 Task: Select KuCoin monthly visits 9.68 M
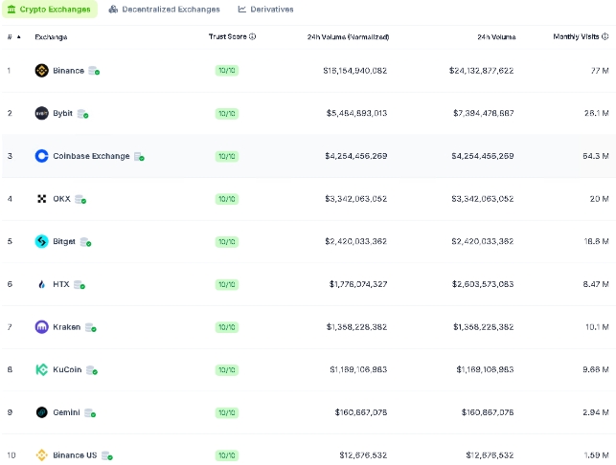click(596, 369)
